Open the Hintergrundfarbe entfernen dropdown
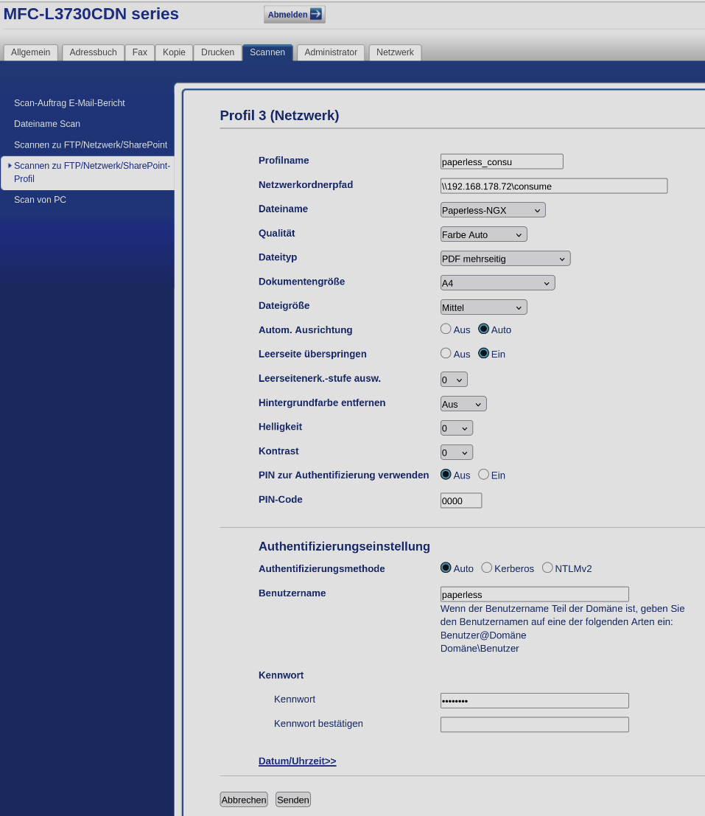Screen dimensions: 705x816 (x=463, y=404)
